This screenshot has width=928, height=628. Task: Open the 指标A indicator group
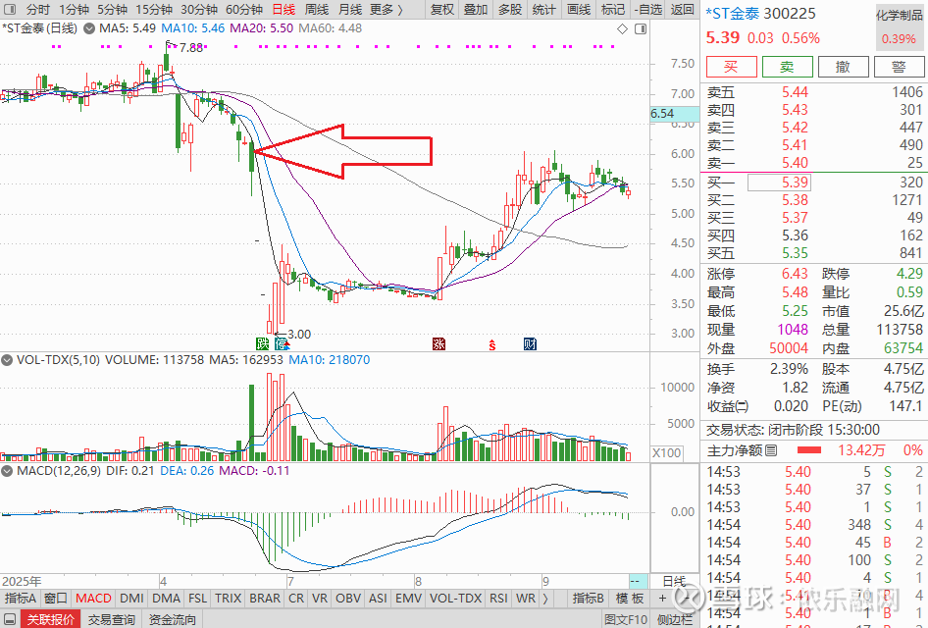(21, 599)
